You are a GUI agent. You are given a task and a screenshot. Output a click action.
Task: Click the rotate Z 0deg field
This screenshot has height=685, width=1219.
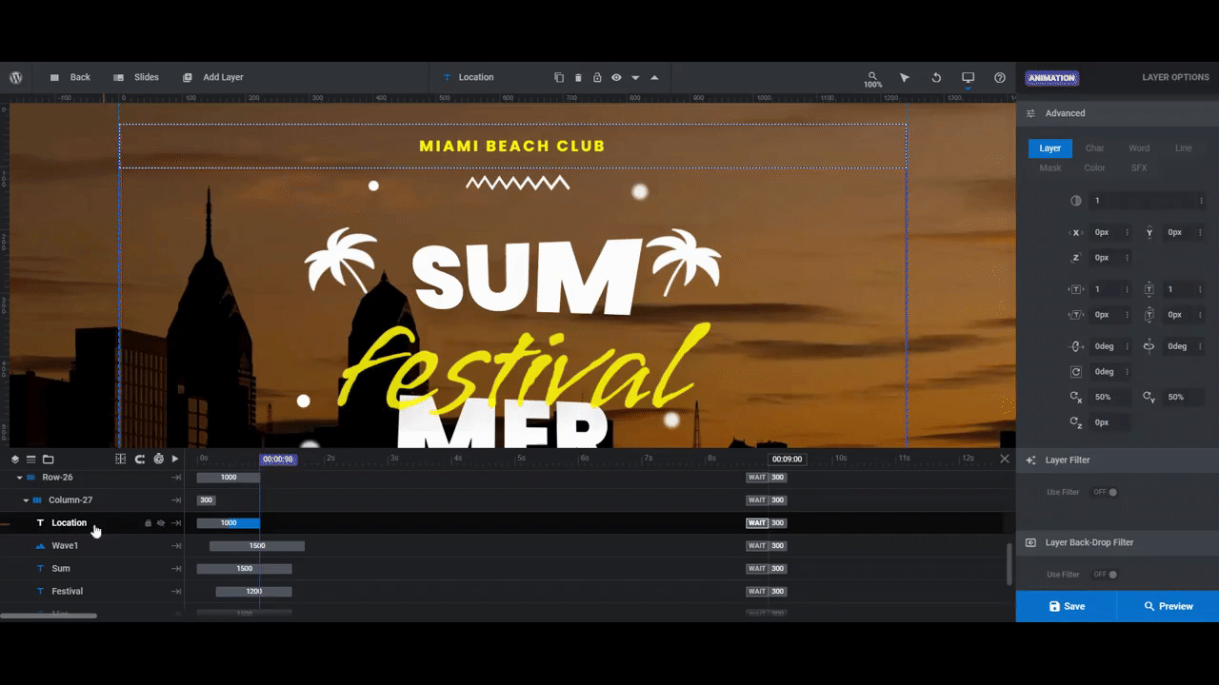pos(1106,372)
